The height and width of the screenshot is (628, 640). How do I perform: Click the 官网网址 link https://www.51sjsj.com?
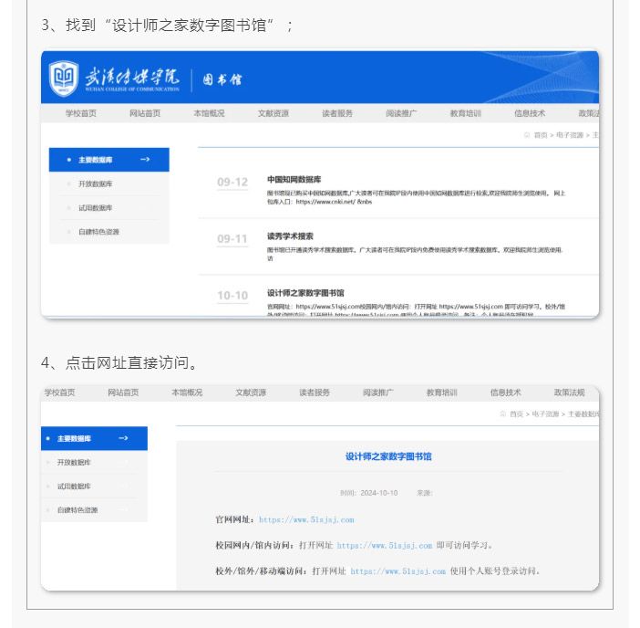(306, 519)
